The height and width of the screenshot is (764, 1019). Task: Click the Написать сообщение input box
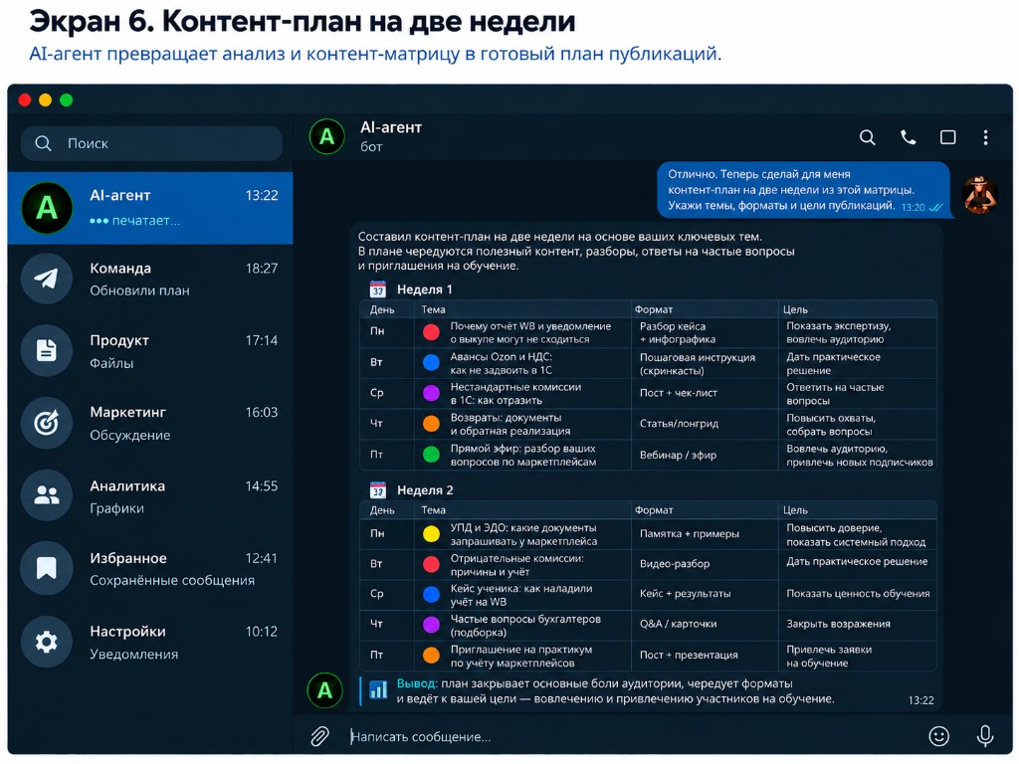(630, 737)
